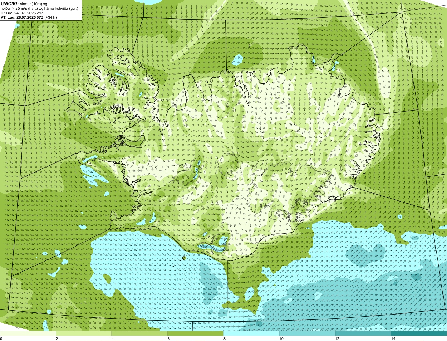Click the legend label "6"
This screenshot has height=341, width=447.
pos(168,339)
